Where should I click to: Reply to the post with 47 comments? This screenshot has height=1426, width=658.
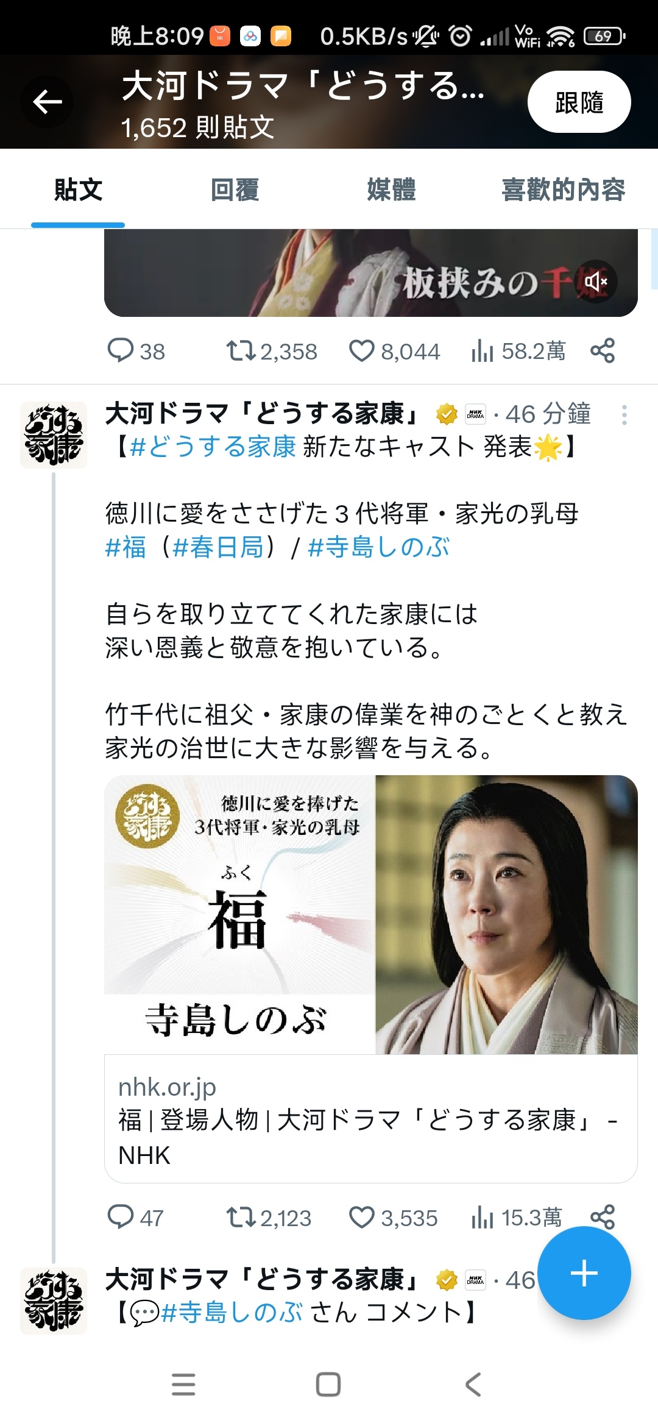tap(135, 1218)
